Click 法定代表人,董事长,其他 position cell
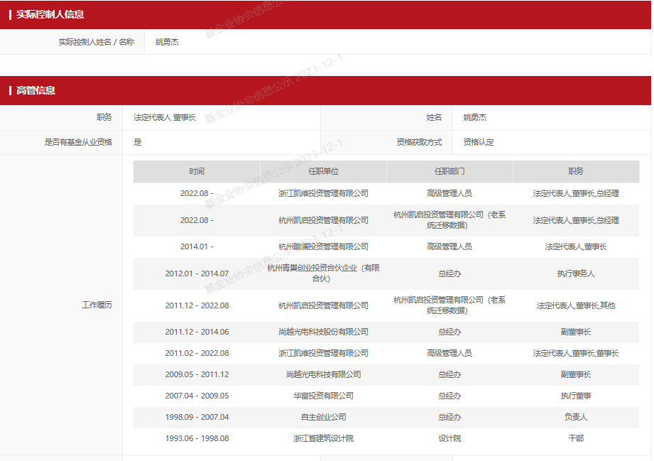The image size is (654, 461). coord(576,306)
